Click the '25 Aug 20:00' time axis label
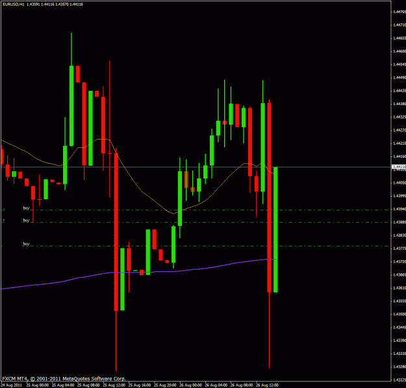Screen dimensions: 406x388 pyautogui.click(x=165, y=385)
